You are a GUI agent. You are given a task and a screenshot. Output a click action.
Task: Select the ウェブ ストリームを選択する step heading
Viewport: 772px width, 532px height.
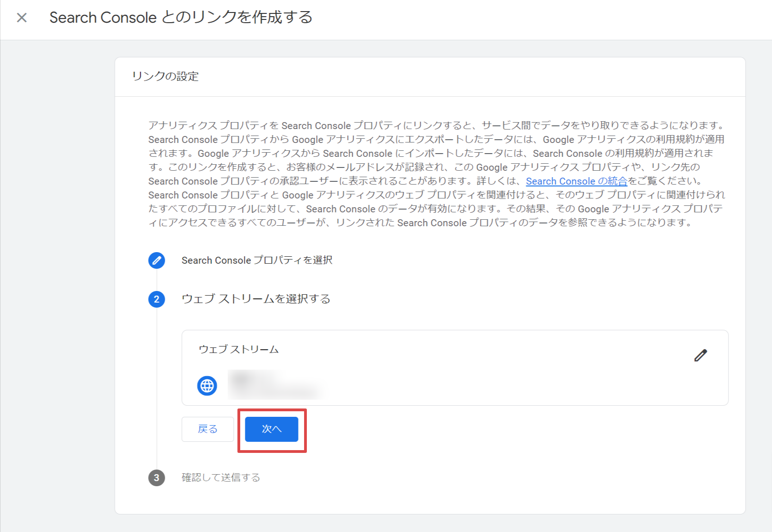point(256,298)
